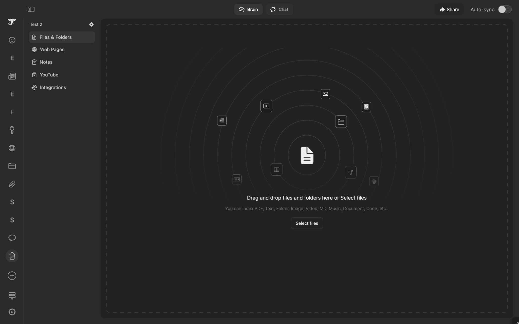Open the Integrations section
The height and width of the screenshot is (324, 519).
click(53, 87)
